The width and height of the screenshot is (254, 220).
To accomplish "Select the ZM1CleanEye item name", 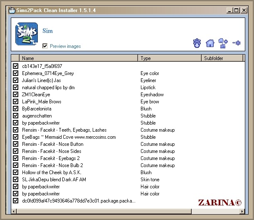I will 36,95.
